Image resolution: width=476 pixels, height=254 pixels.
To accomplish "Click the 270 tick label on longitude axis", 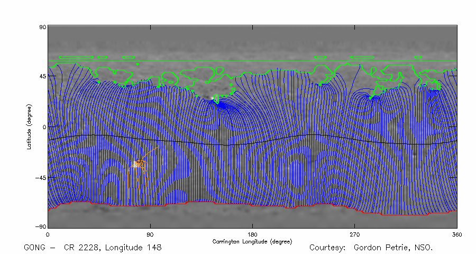I will [x=354, y=234].
